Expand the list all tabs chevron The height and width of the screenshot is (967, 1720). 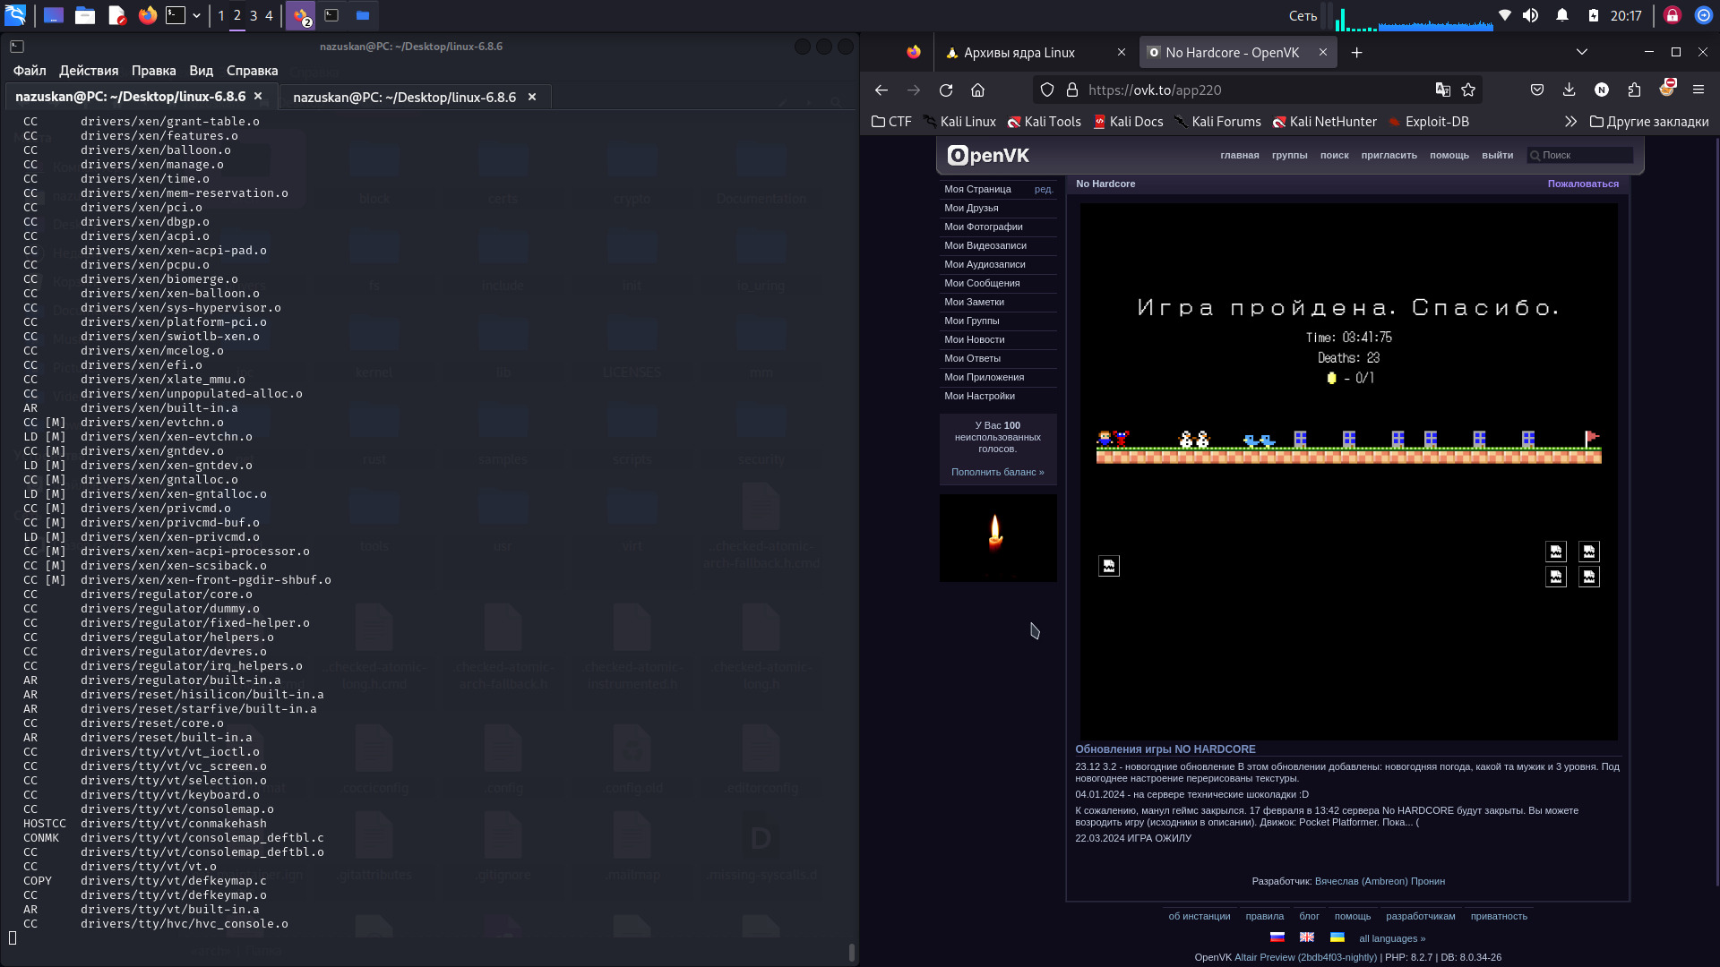pyautogui.click(x=1582, y=52)
